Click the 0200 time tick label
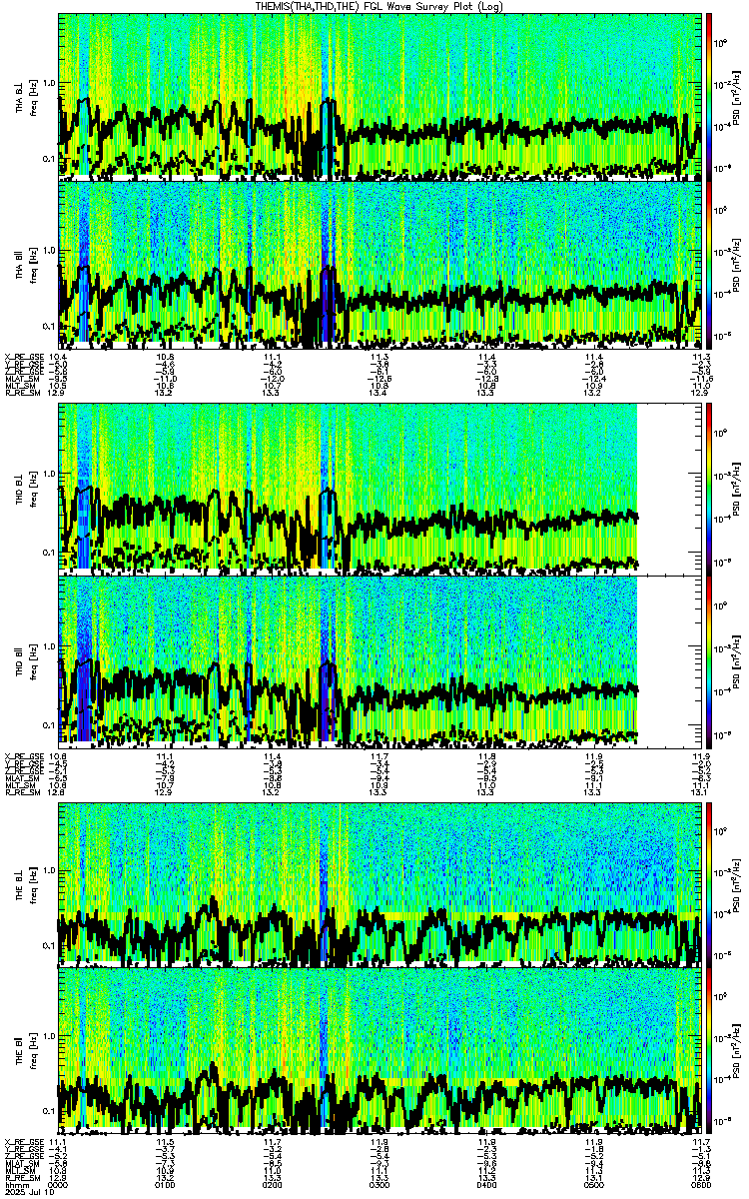The image size is (749, 1199). 273,1185
